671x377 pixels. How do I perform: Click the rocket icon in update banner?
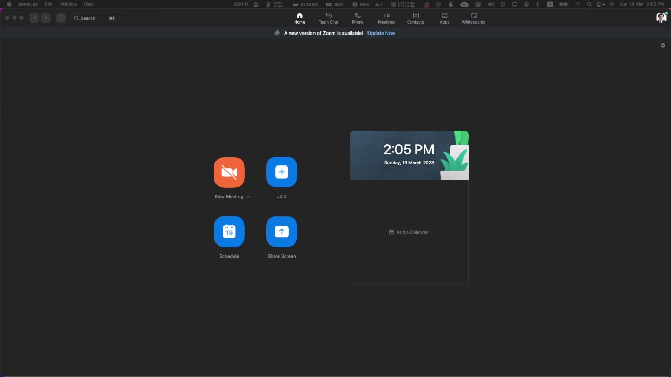277,33
